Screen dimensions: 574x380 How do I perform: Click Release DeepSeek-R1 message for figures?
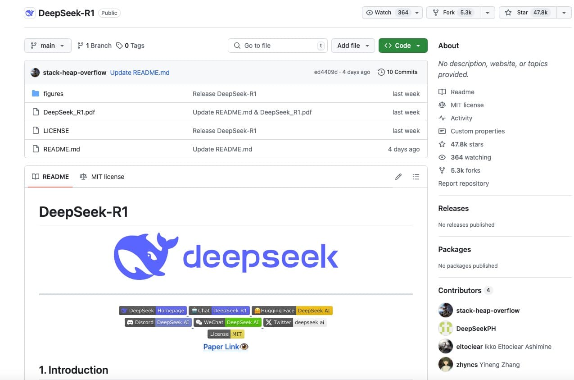(224, 94)
